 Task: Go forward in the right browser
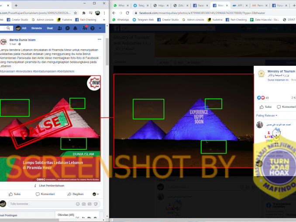[120, 13]
